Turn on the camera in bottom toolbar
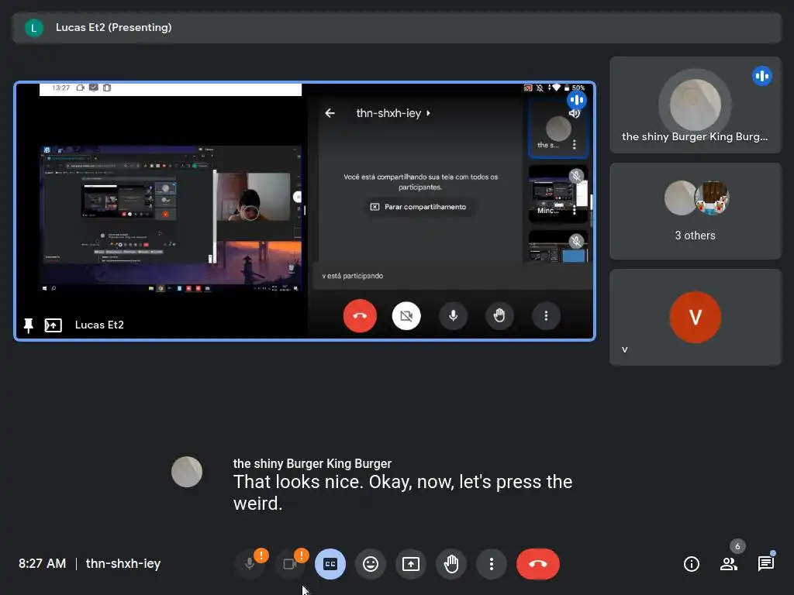This screenshot has width=794, height=595. (290, 564)
